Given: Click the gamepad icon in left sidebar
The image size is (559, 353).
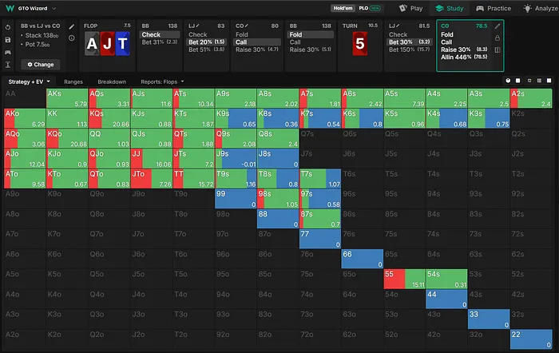Looking at the screenshot, I should pyautogui.click(x=8, y=52).
